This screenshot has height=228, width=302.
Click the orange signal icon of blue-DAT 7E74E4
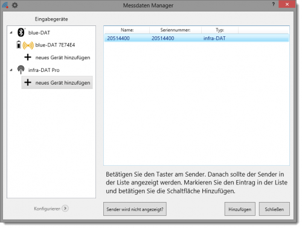[x=28, y=45]
